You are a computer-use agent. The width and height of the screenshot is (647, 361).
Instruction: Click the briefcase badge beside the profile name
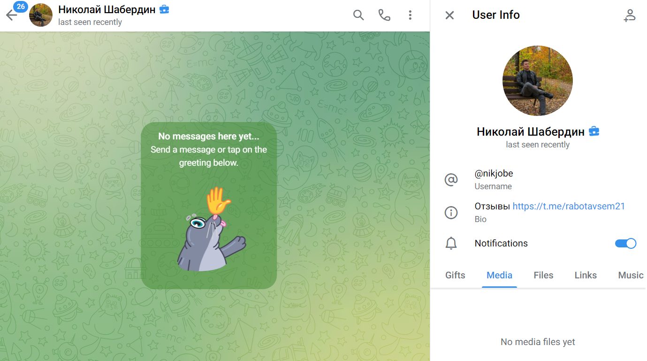coord(594,131)
